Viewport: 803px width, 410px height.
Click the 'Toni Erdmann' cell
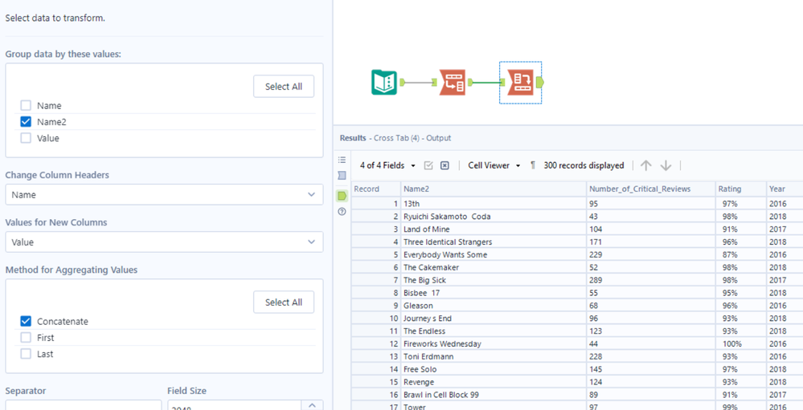(494, 356)
